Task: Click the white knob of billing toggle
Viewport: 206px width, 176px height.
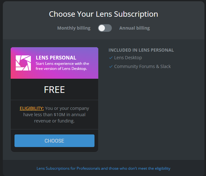Action: (x=102, y=28)
